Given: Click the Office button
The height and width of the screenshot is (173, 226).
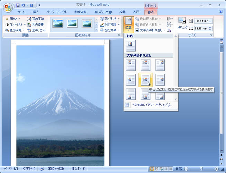Looking at the screenshot, I should coord(7,8).
